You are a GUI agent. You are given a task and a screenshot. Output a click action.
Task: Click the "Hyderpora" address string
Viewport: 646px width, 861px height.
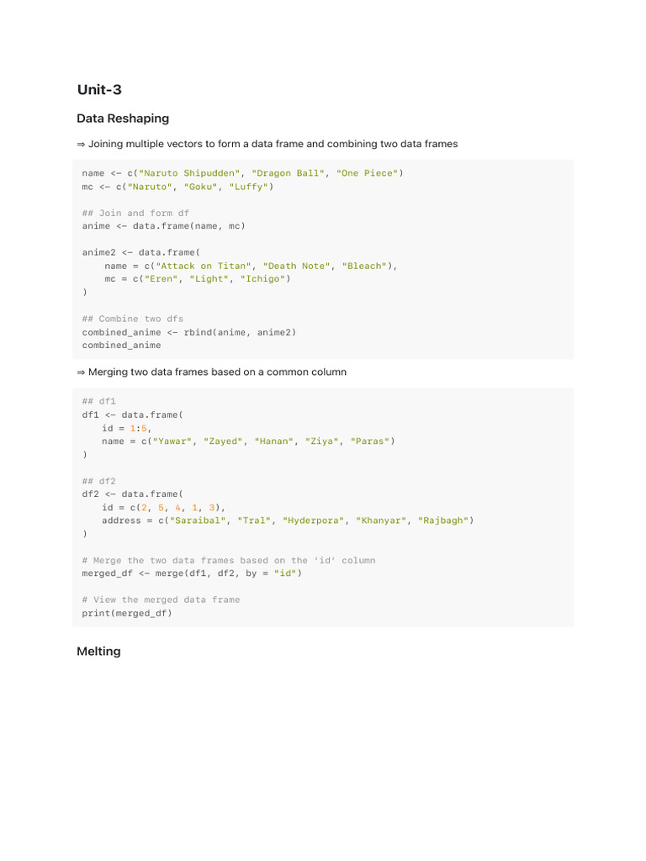(x=313, y=521)
